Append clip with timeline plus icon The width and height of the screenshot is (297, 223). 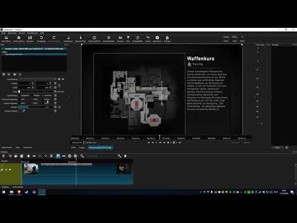pyautogui.click(x=28, y=156)
